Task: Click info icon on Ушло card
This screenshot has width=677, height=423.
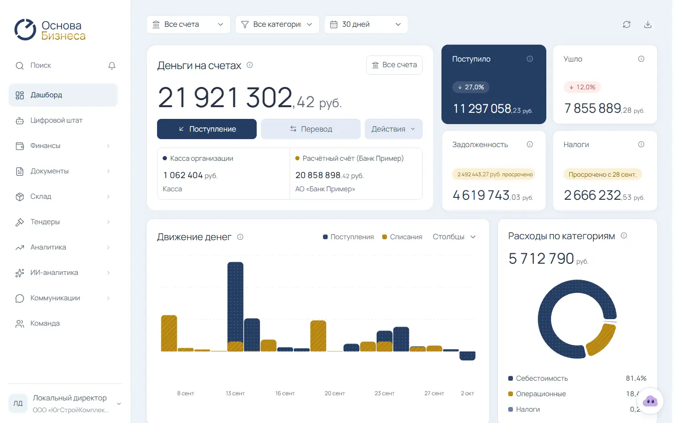Action: pos(641,59)
